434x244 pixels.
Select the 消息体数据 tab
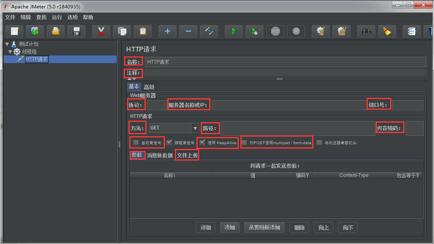(x=160, y=155)
